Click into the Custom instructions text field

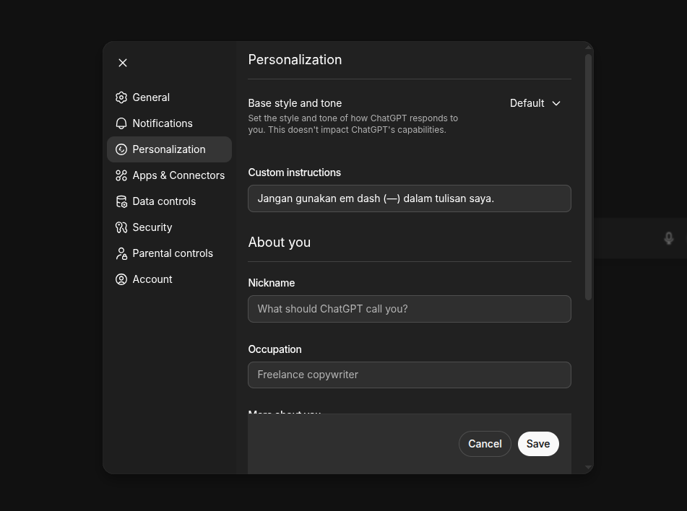(409, 198)
